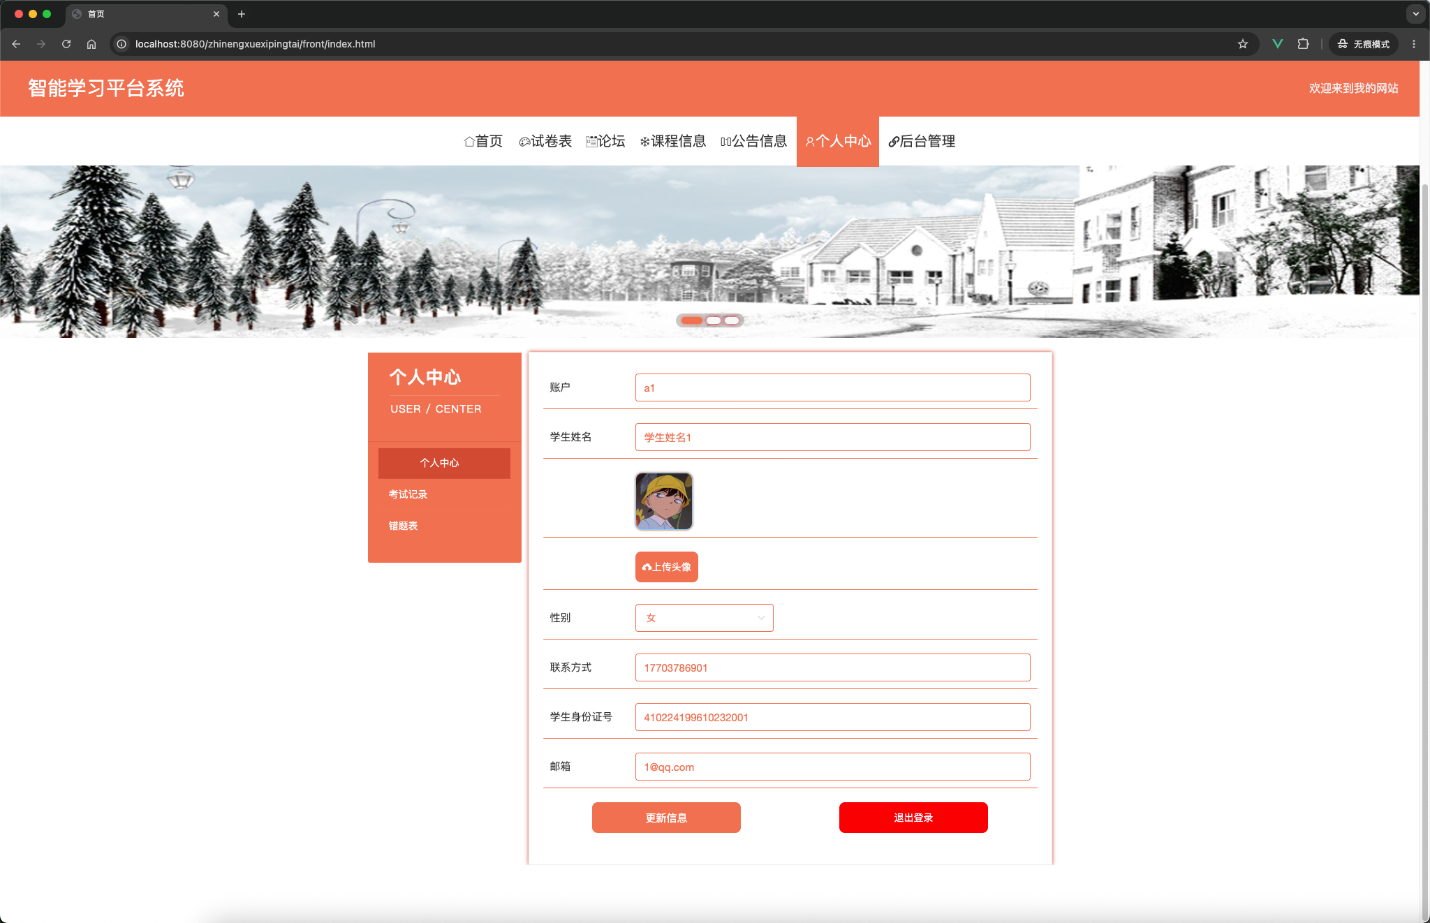Viewport: 1430px width, 923px height.
Task: Click the 更新信息 button
Action: click(x=666, y=818)
